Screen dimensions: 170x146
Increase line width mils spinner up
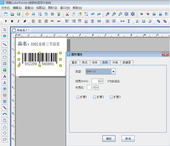101,80
